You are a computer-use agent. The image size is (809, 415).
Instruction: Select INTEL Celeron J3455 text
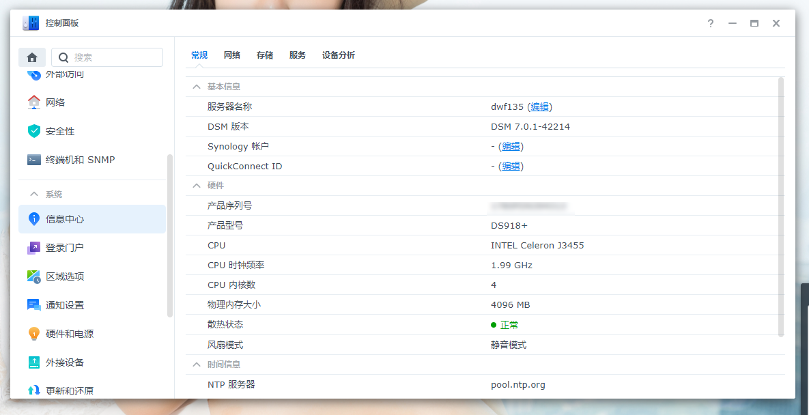point(537,246)
